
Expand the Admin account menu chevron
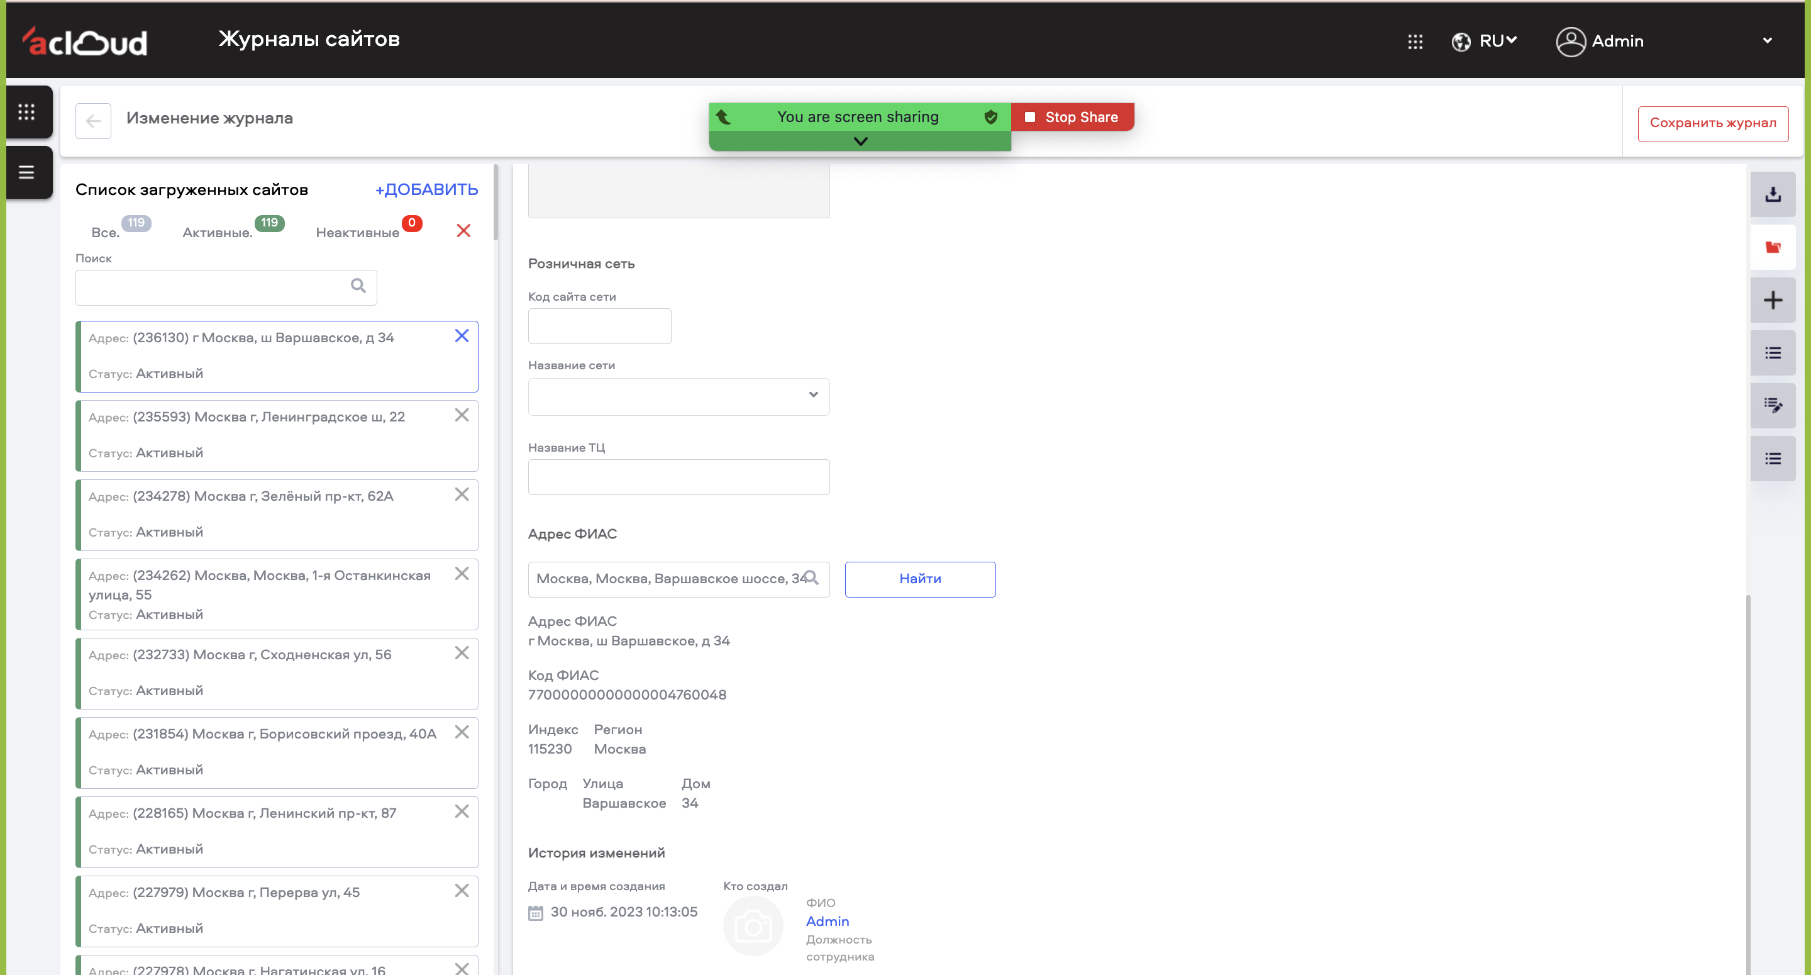1767,41
